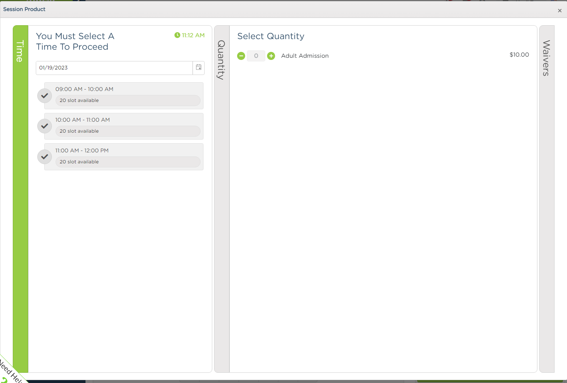Switch to the Time vertical tab
The width and height of the screenshot is (567, 383).
tap(20, 199)
